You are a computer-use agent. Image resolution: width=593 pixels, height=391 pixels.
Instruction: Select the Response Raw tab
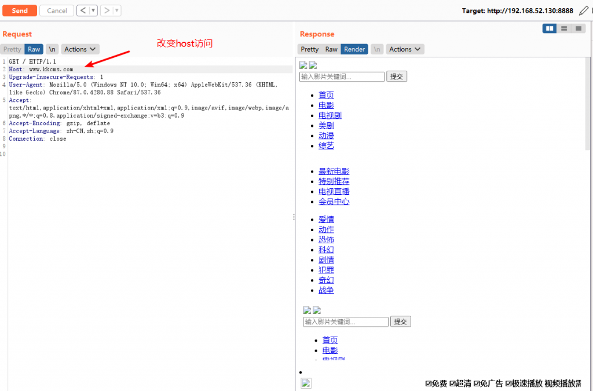pyautogui.click(x=331, y=49)
